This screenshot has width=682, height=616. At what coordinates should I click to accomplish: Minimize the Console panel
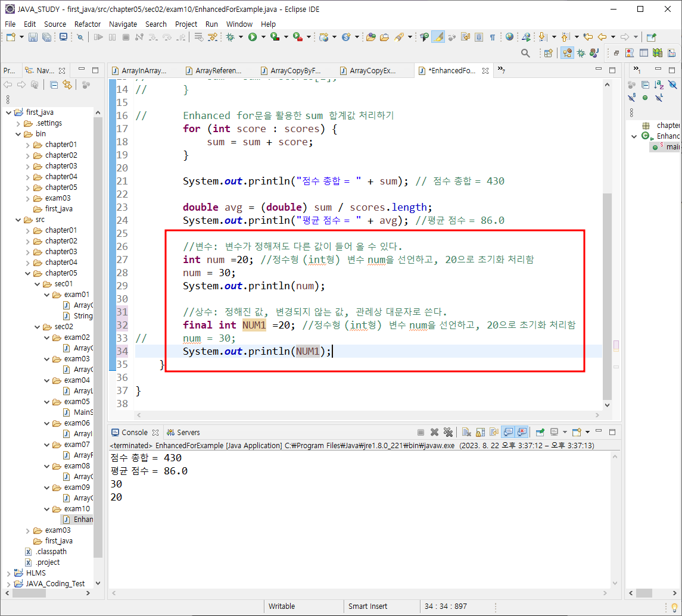599,431
